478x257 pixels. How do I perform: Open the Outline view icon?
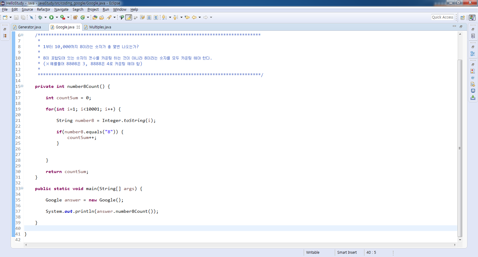click(x=473, y=53)
